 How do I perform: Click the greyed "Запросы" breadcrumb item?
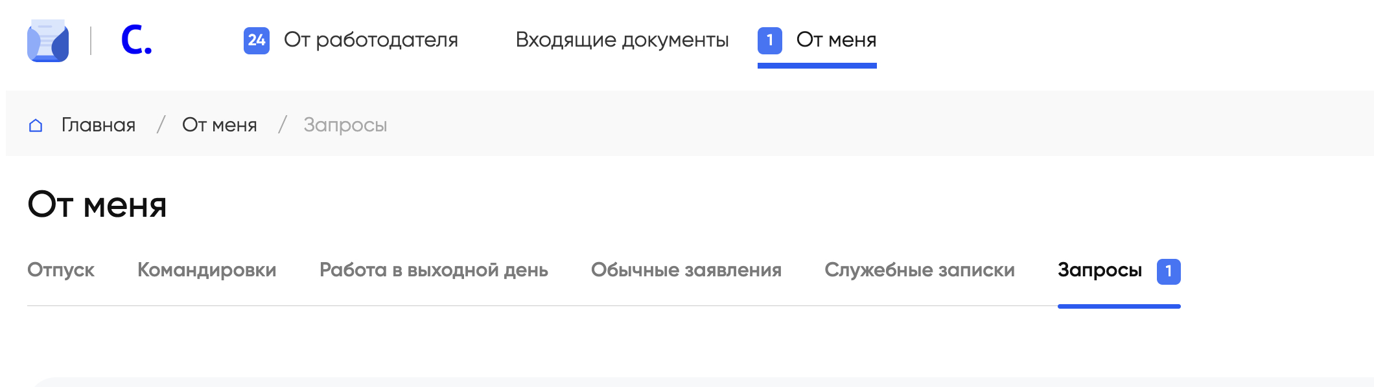(x=345, y=125)
